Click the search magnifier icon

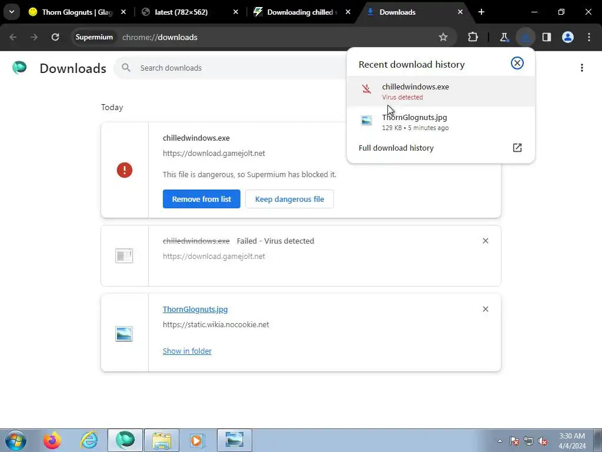(x=126, y=68)
